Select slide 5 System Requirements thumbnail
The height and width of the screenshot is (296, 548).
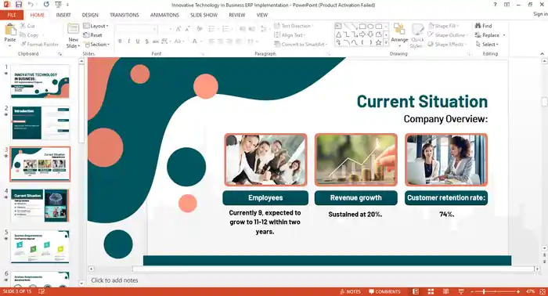click(x=40, y=247)
